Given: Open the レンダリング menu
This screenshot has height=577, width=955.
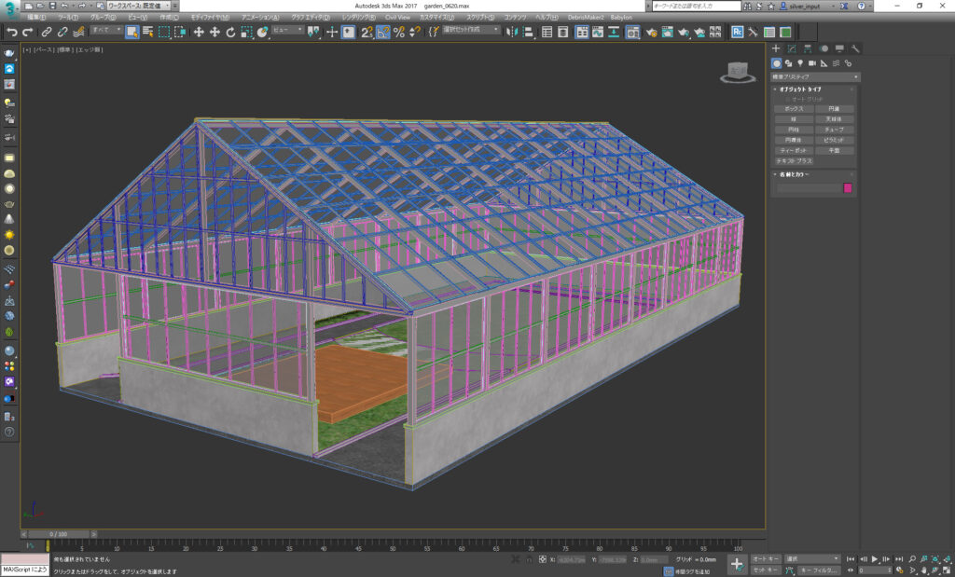Looking at the screenshot, I should click(359, 17).
